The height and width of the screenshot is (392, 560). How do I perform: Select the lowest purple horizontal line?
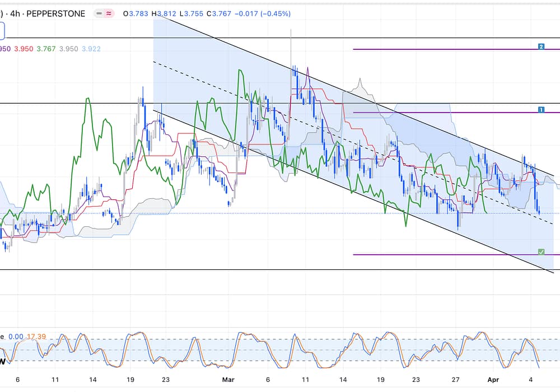click(442, 255)
